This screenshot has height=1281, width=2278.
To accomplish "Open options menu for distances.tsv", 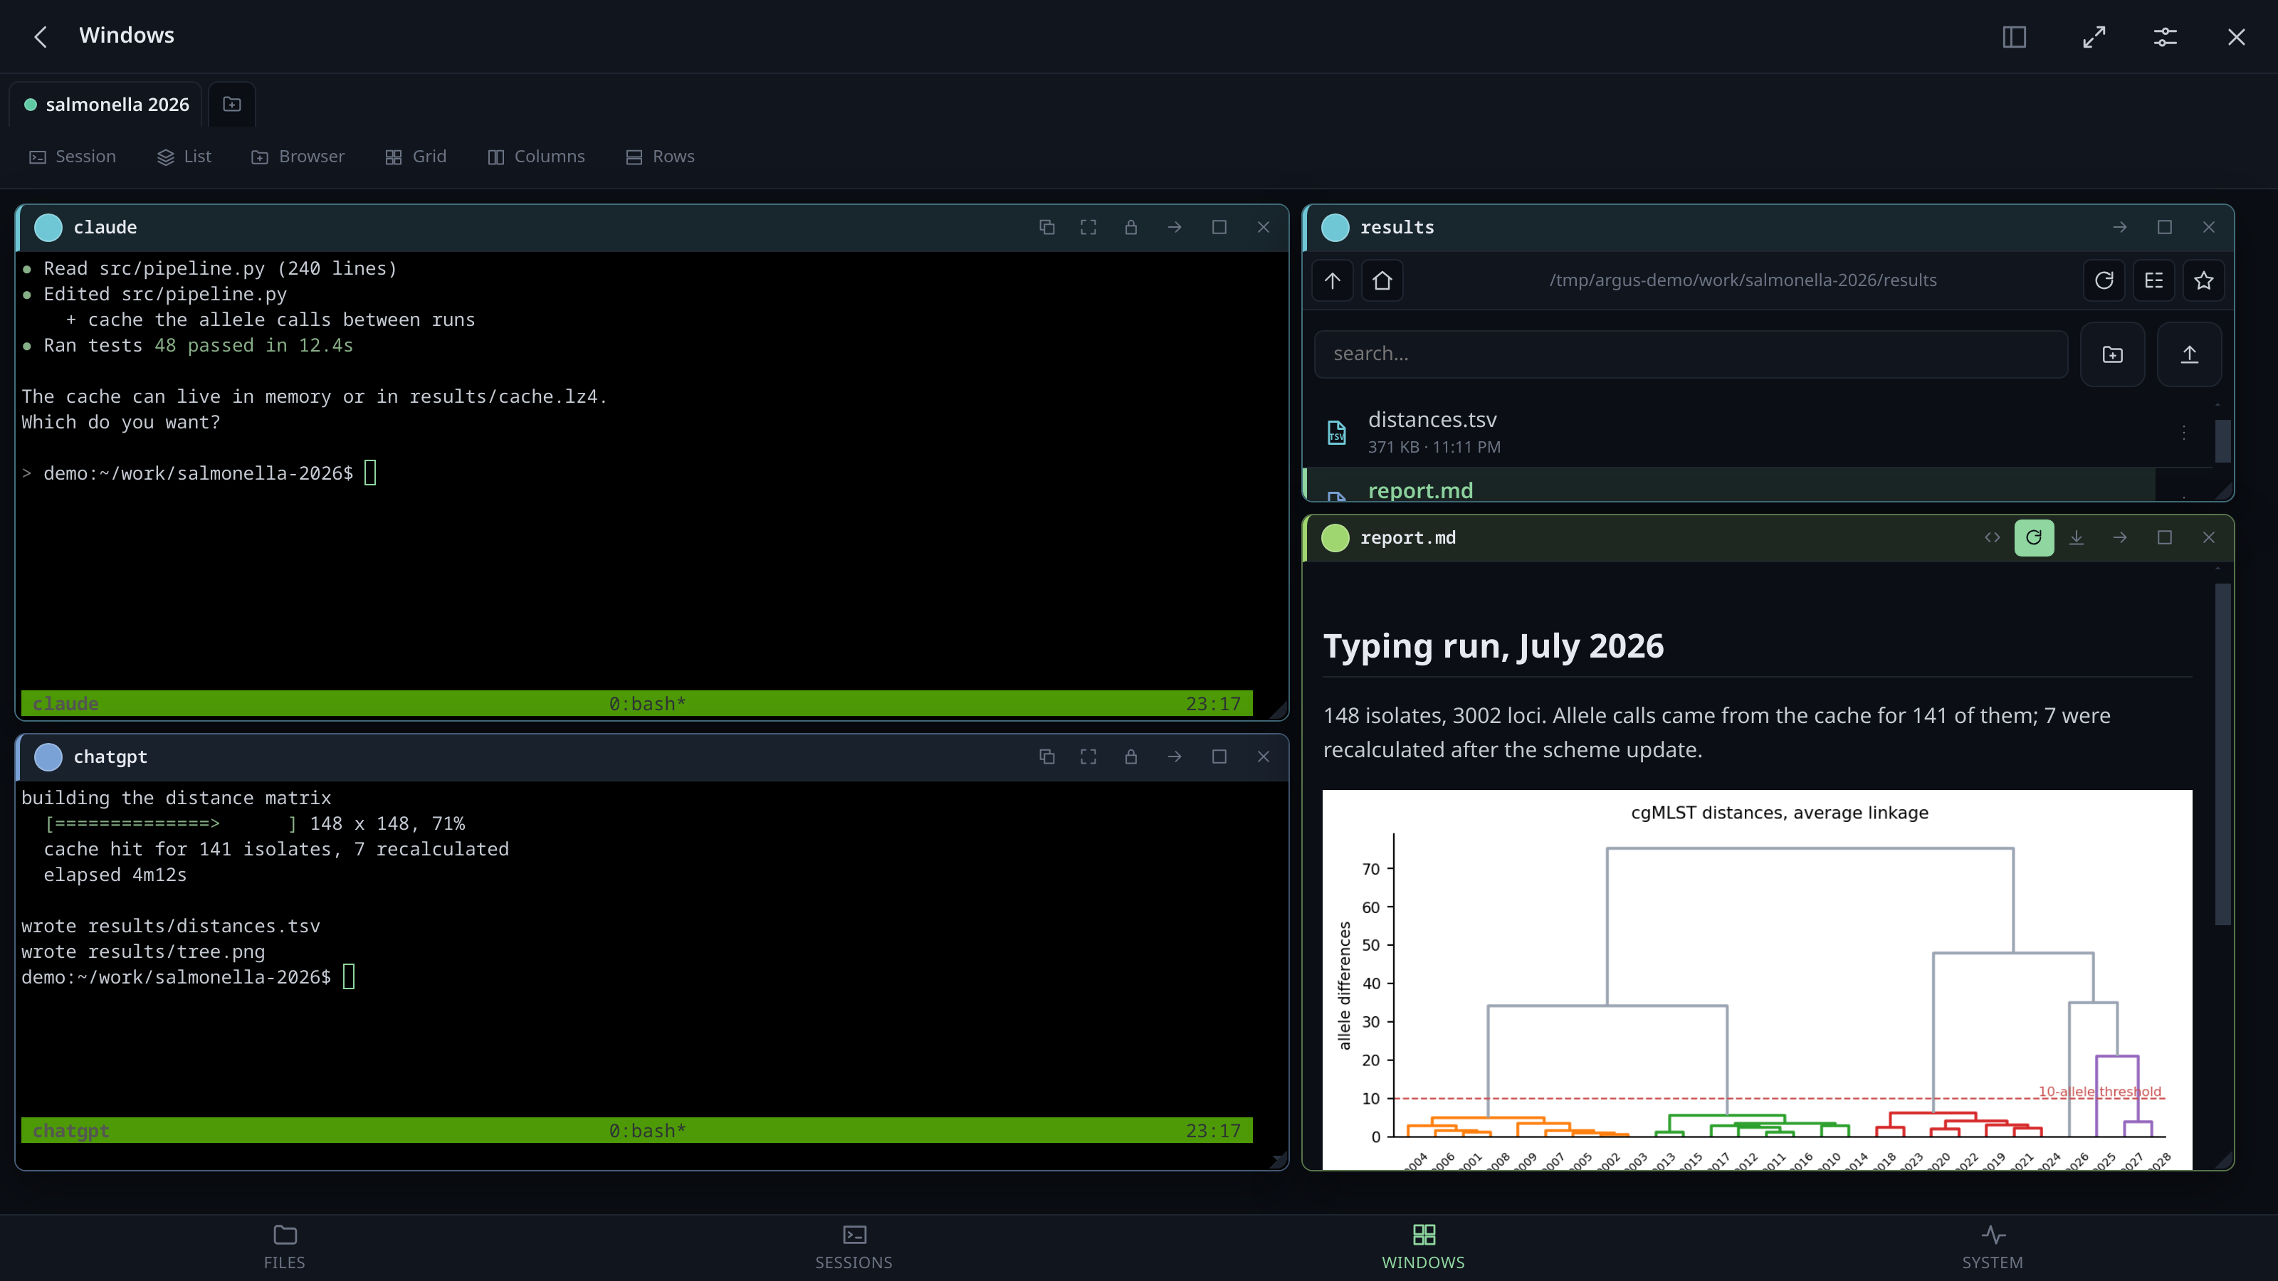I will (2183, 432).
